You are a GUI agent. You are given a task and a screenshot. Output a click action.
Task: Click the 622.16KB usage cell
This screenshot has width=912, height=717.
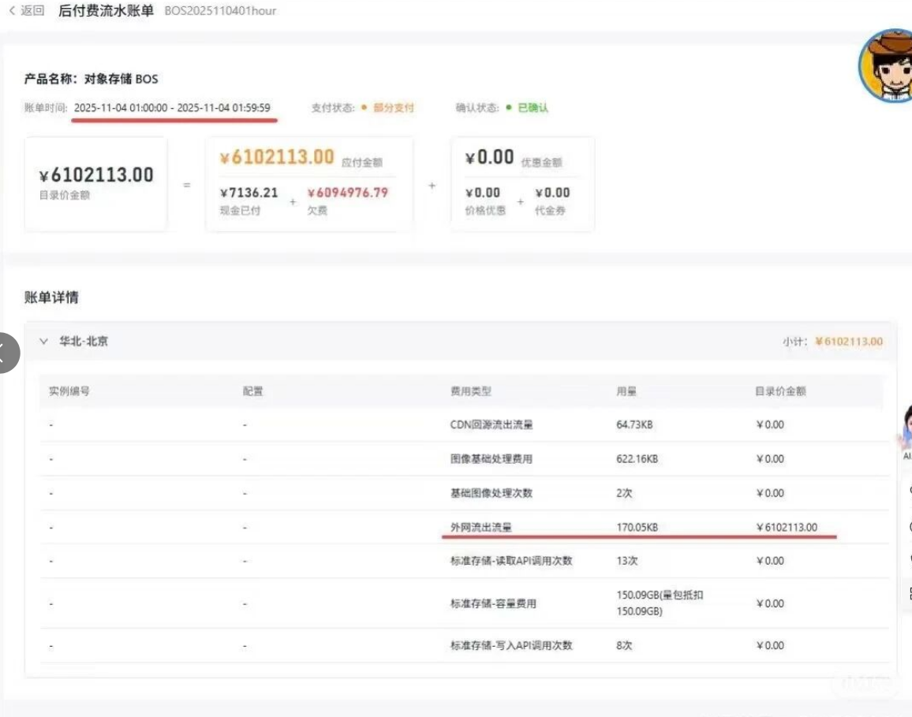[x=637, y=459]
